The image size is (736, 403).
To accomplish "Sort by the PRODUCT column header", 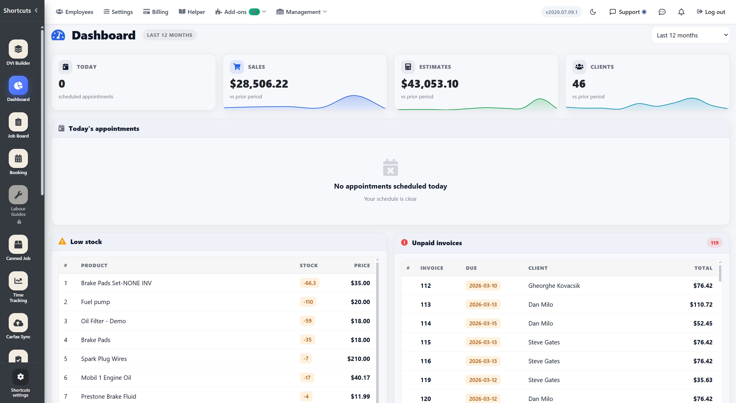I will pos(94,265).
